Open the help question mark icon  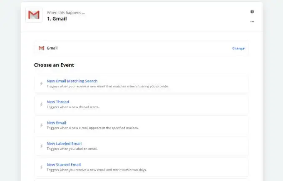pyautogui.click(x=252, y=12)
